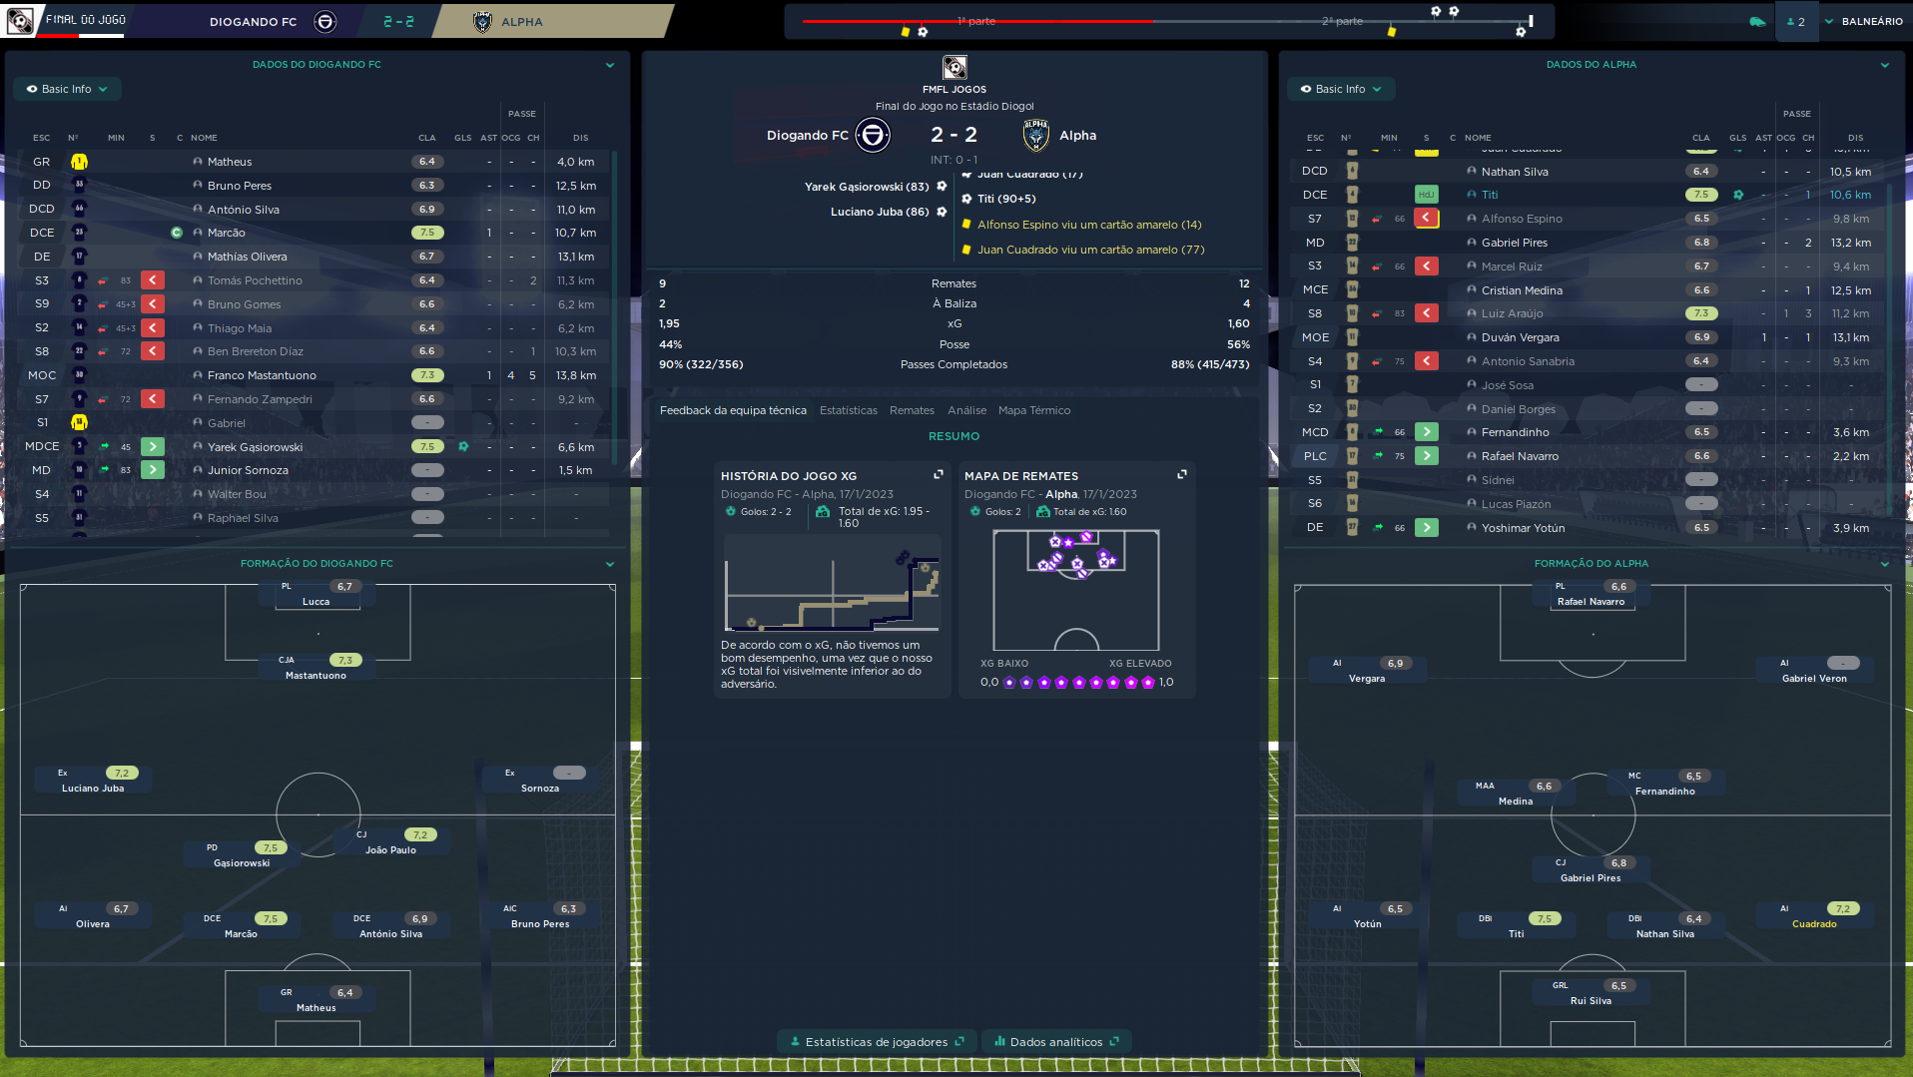The width and height of the screenshot is (1913, 1077).
Task: Expand the História do Jogo xG panel
Action: click(x=938, y=475)
